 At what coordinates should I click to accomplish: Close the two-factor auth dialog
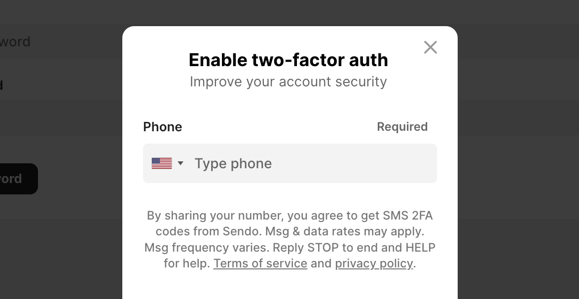tap(430, 47)
